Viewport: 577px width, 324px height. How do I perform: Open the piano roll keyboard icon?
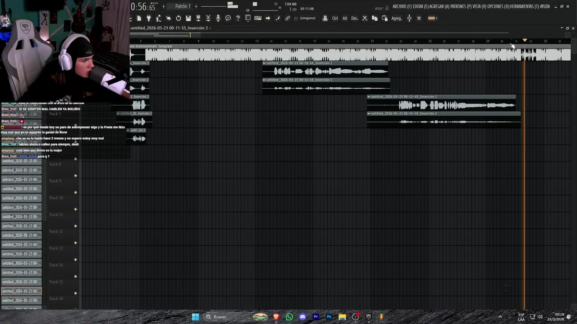click(x=258, y=18)
